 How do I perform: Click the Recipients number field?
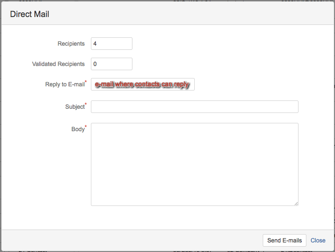[x=111, y=44]
